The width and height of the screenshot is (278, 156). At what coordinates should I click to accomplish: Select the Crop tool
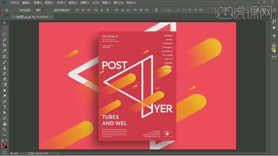point(4,45)
